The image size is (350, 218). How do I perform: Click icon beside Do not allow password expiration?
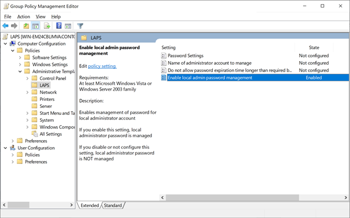(164, 70)
